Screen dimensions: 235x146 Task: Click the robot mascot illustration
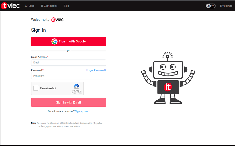point(168,78)
